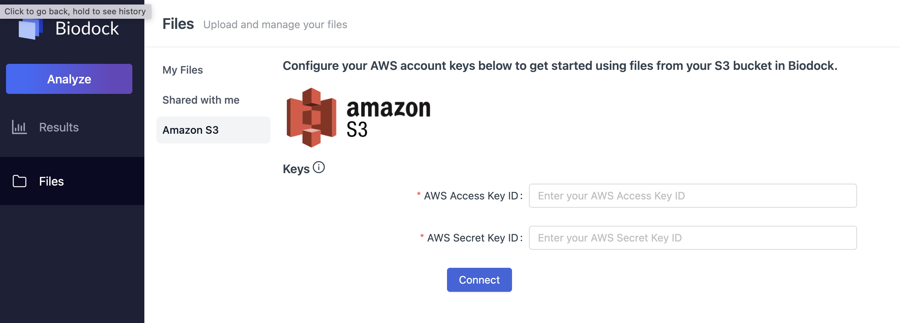Image resolution: width=900 pixels, height=323 pixels.
Task: Click the Keys section heading
Action: tap(296, 169)
